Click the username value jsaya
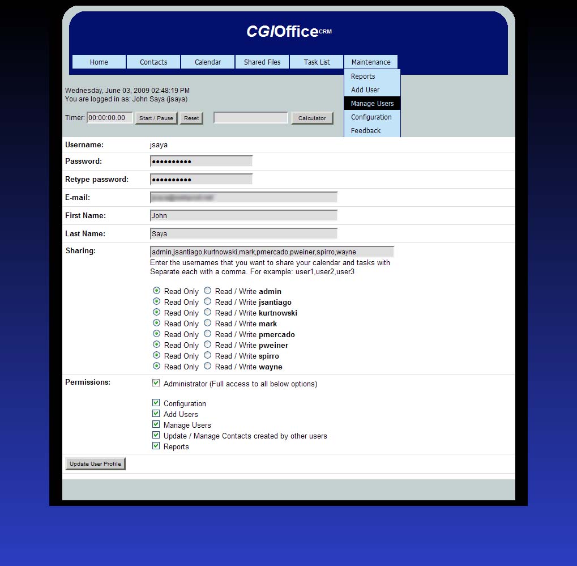 159,144
